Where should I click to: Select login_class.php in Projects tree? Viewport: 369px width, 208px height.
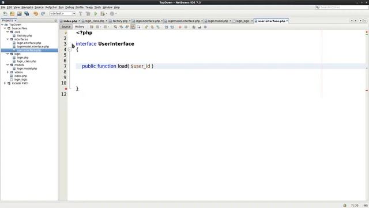pyautogui.click(x=27, y=61)
